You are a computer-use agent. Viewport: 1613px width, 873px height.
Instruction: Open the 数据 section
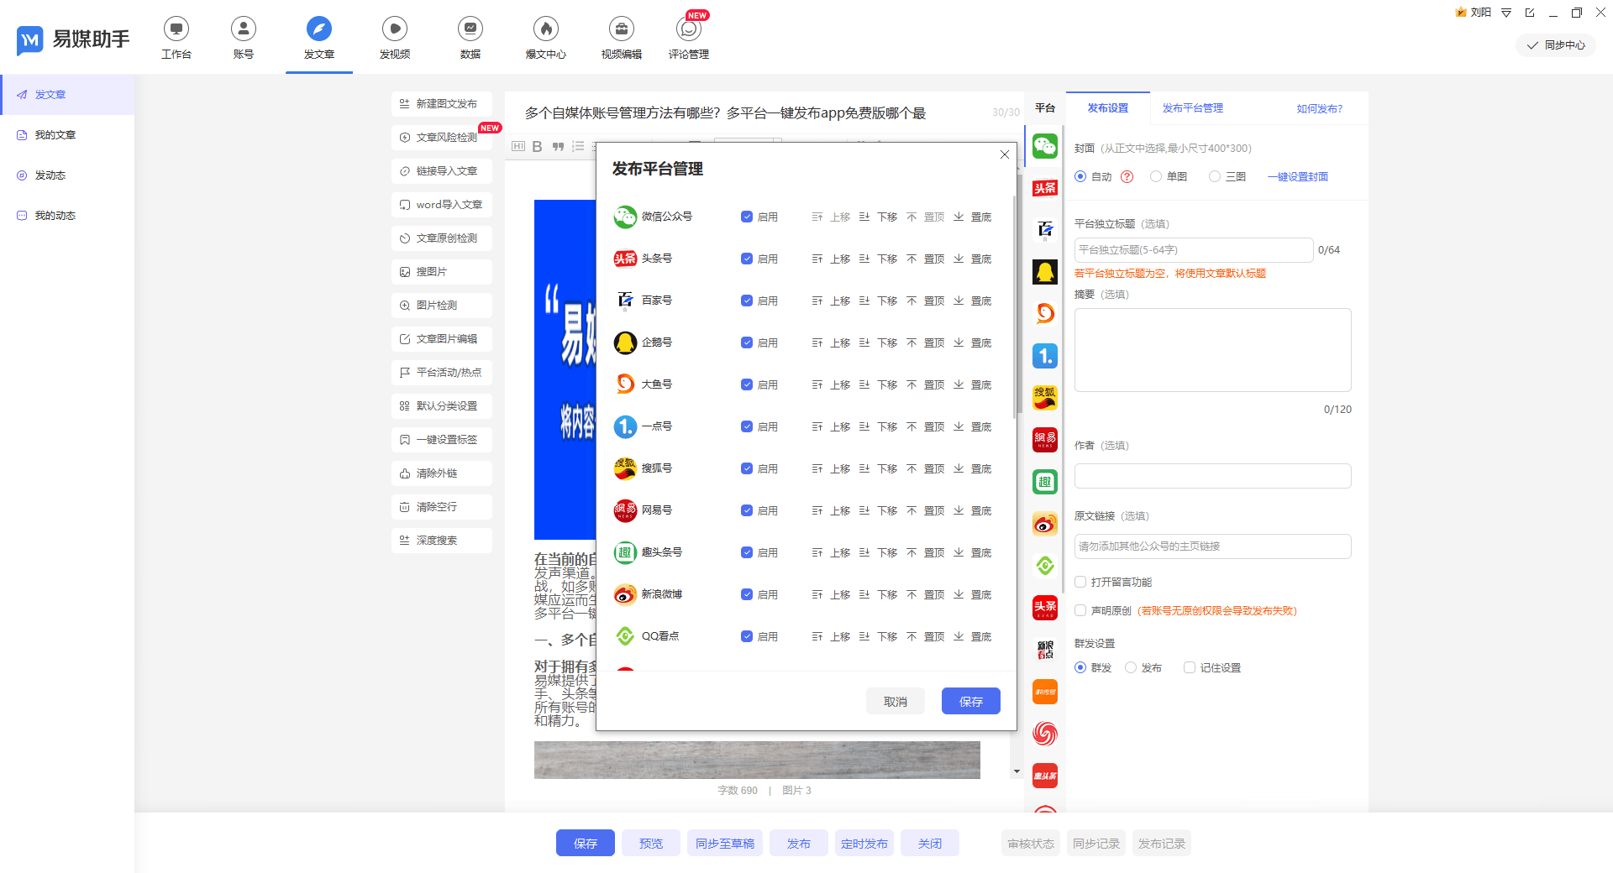point(470,37)
